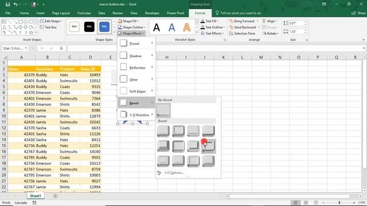Switch to the Developer tab
This screenshot has height=206, width=367.
152,13
